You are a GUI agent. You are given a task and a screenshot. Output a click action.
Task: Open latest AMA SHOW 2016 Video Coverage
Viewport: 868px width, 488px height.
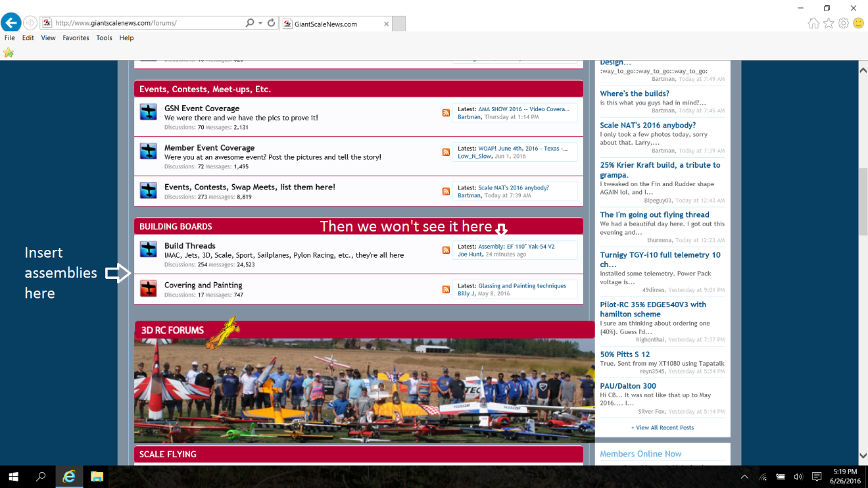pyautogui.click(x=523, y=109)
